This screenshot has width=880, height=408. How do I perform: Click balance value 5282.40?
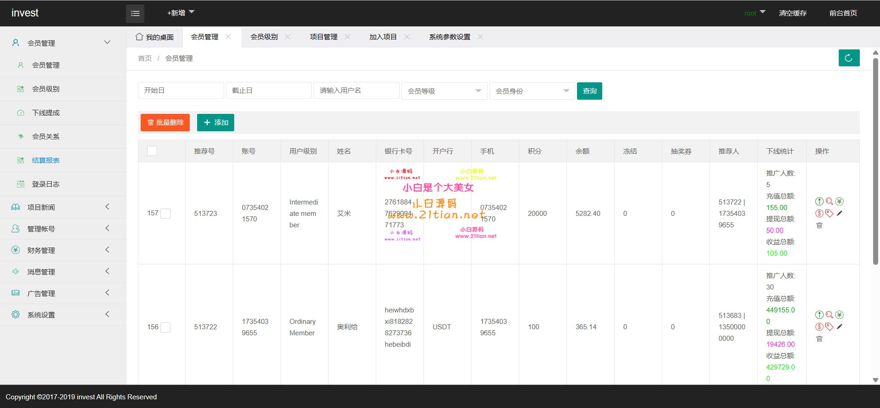[588, 213]
